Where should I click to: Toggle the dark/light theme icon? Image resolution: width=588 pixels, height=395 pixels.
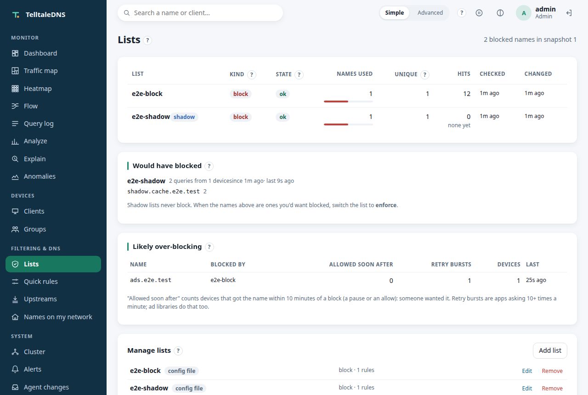500,13
